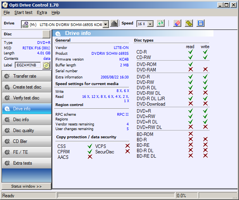Viewport: 239px width, 200px height.
Task: Click the SecurDisc red cross mark
Action: coord(127,151)
